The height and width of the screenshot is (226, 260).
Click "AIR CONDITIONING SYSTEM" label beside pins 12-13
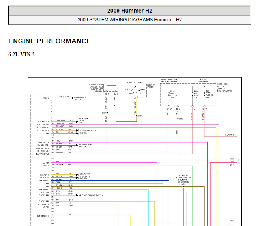pyautogui.click(x=88, y=132)
